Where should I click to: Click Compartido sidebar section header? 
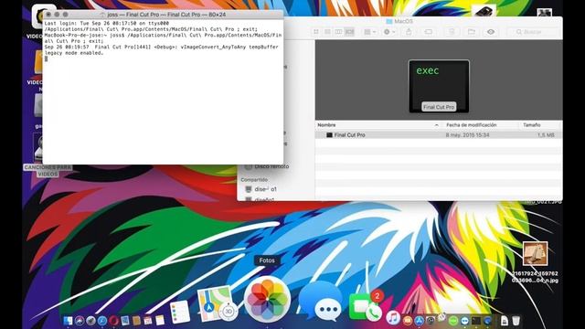tap(254, 180)
